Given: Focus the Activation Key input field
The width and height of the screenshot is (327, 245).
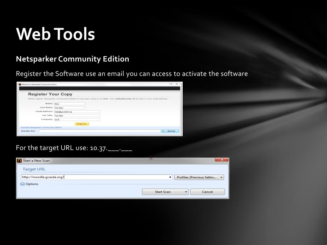Looking at the screenshot, I should (x=100, y=131).
